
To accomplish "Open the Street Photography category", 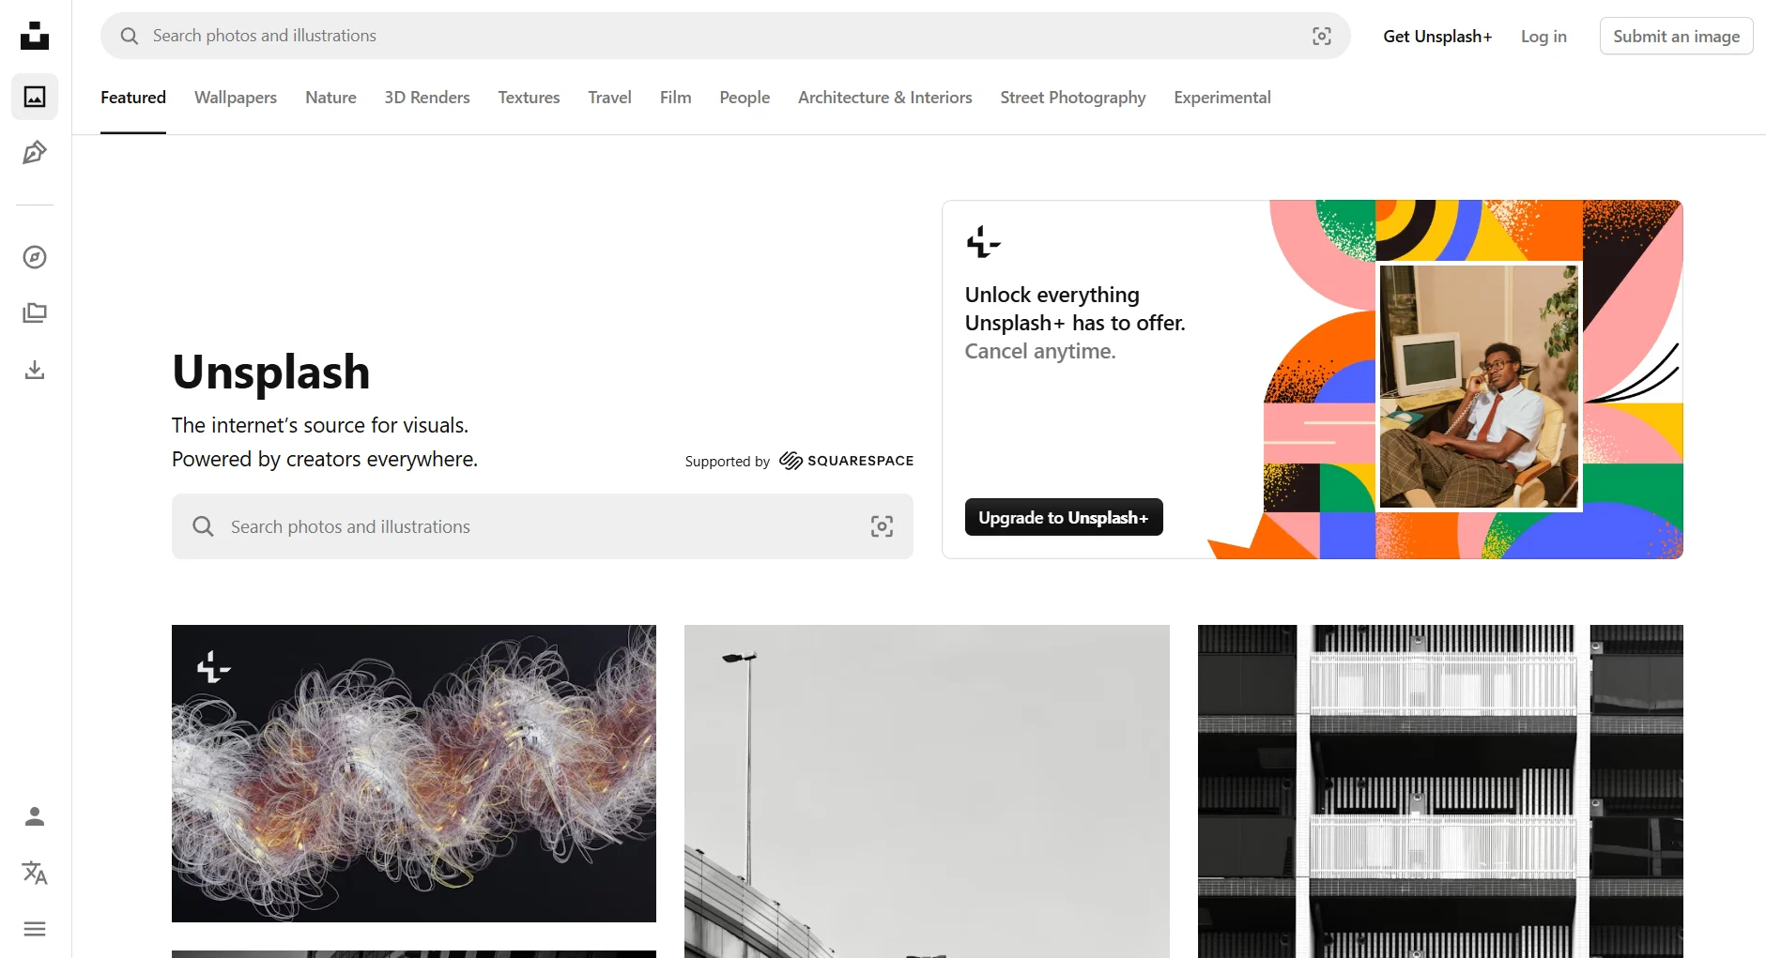I will pyautogui.click(x=1073, y=98).
